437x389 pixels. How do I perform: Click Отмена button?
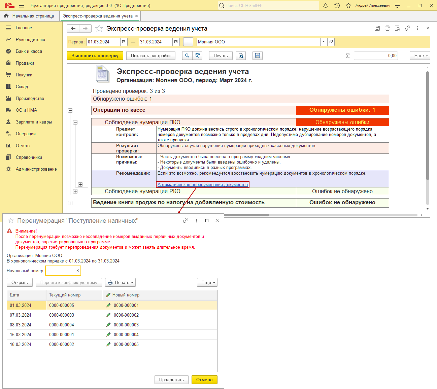click(x=204, y=380)
